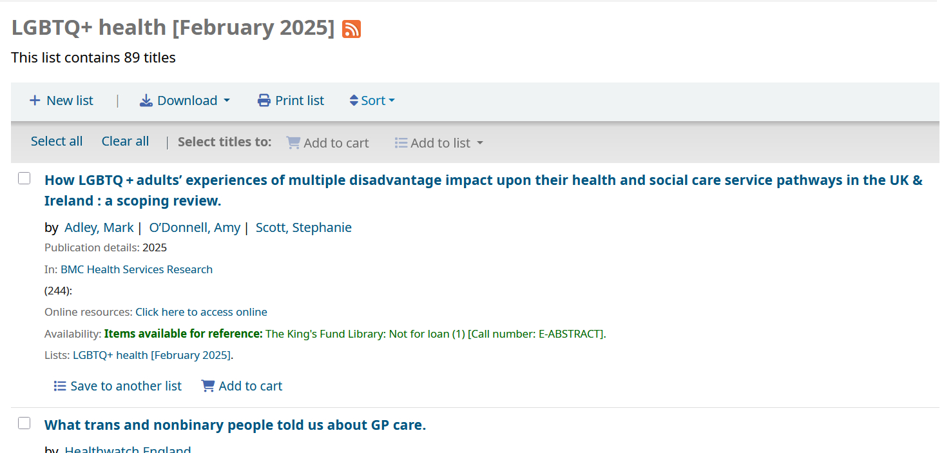Screen dimensions: 944x453
Task: Click Clear all selections
Action: click(125, 142)
